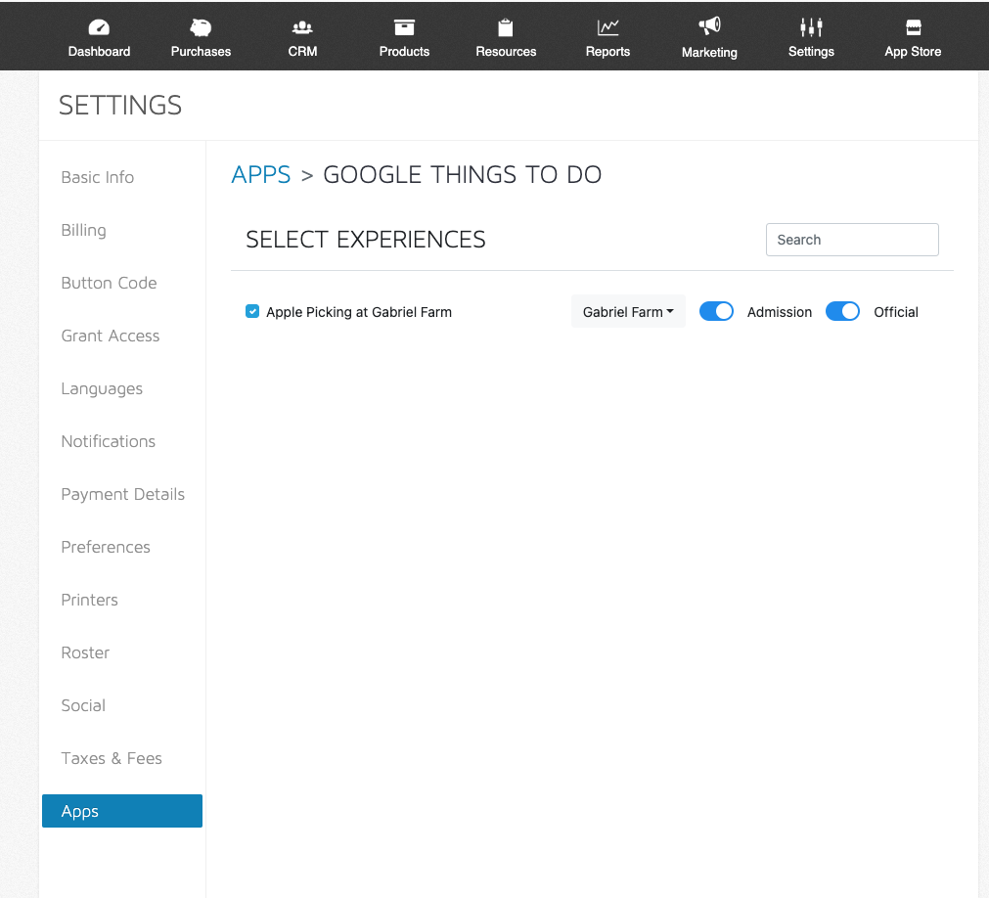Toggle the Admission switch off
The width and height of the screenshot is (989, 898).
716,311
